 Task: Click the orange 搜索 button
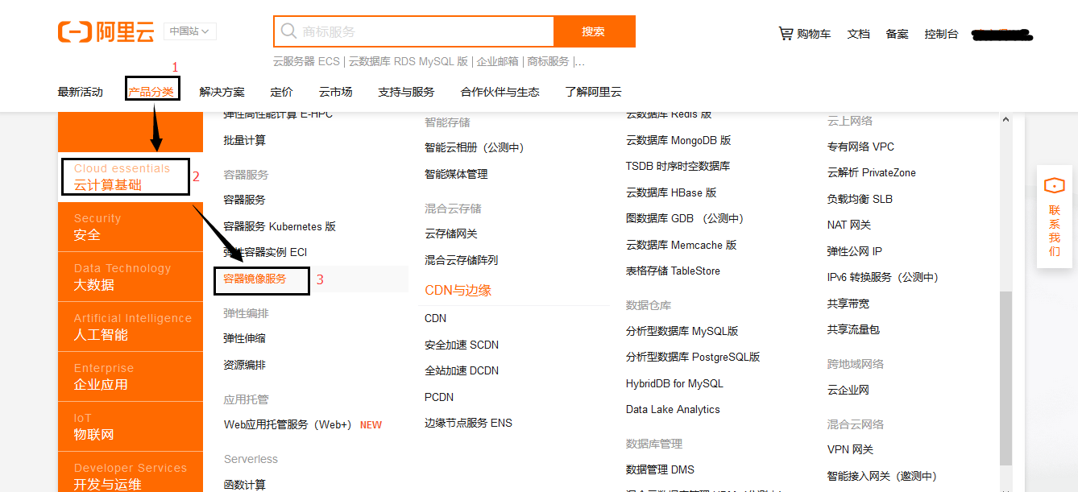(594, 31)
